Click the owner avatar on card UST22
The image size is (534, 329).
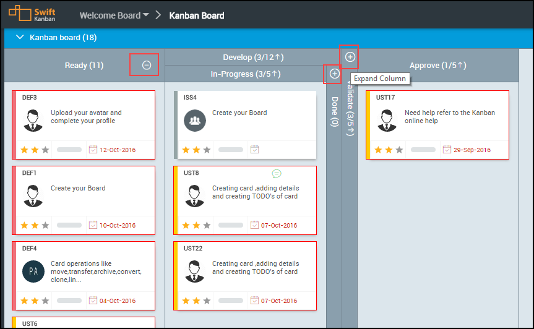click(194, 271)
